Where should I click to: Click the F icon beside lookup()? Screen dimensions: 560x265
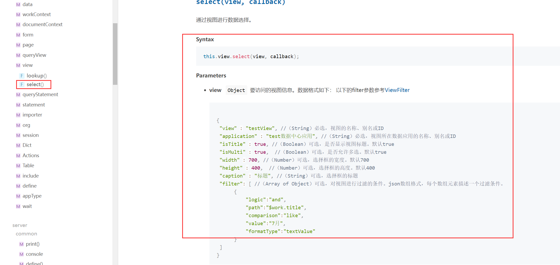pyautogui.click(x=22, y=76)
